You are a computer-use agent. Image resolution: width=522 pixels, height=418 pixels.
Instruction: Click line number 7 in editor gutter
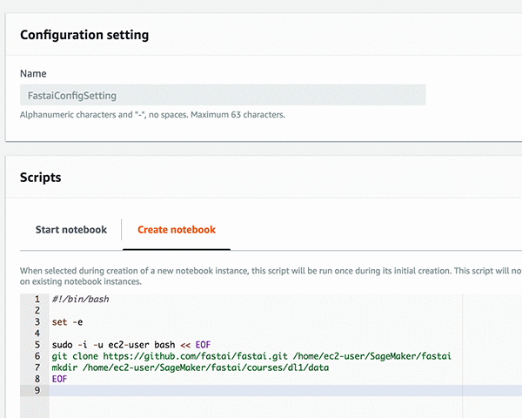[36, 367]
